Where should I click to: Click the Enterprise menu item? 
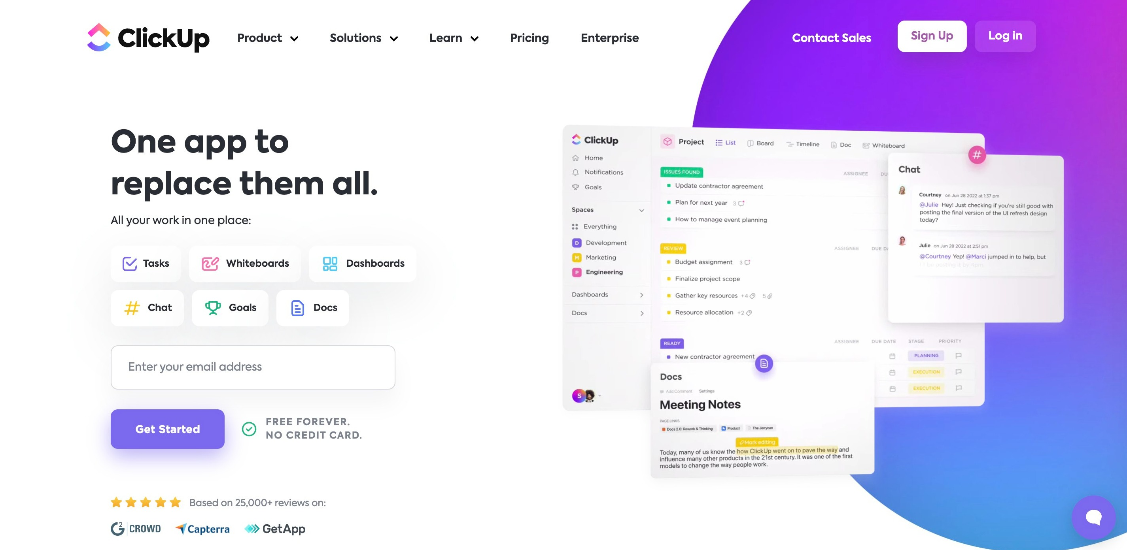click(609, 39)
